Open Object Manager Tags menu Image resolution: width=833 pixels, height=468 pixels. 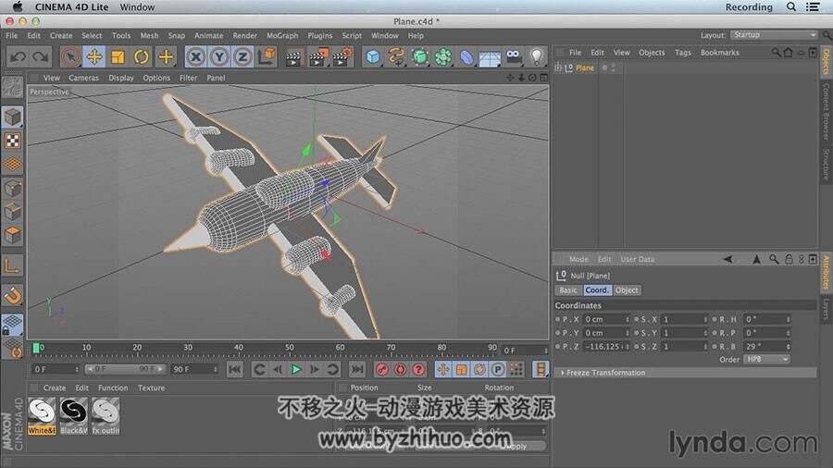tap(683, 53)
